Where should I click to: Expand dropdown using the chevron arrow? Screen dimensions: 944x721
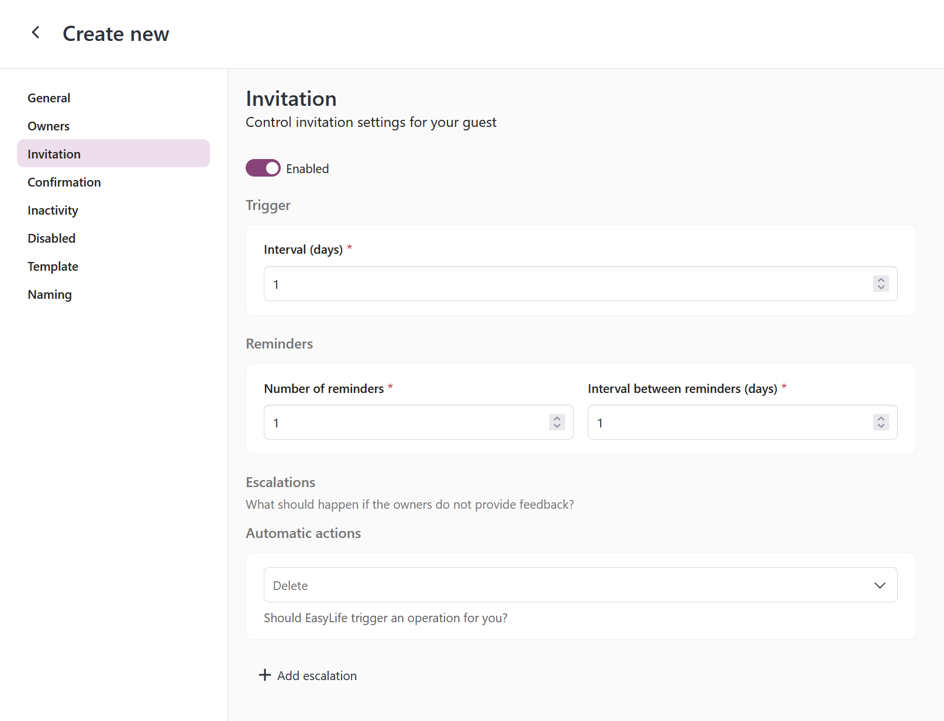pos(880,585)
